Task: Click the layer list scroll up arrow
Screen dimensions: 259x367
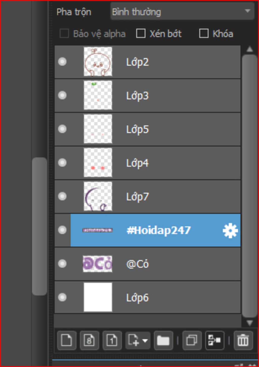Action: [250, 49]
